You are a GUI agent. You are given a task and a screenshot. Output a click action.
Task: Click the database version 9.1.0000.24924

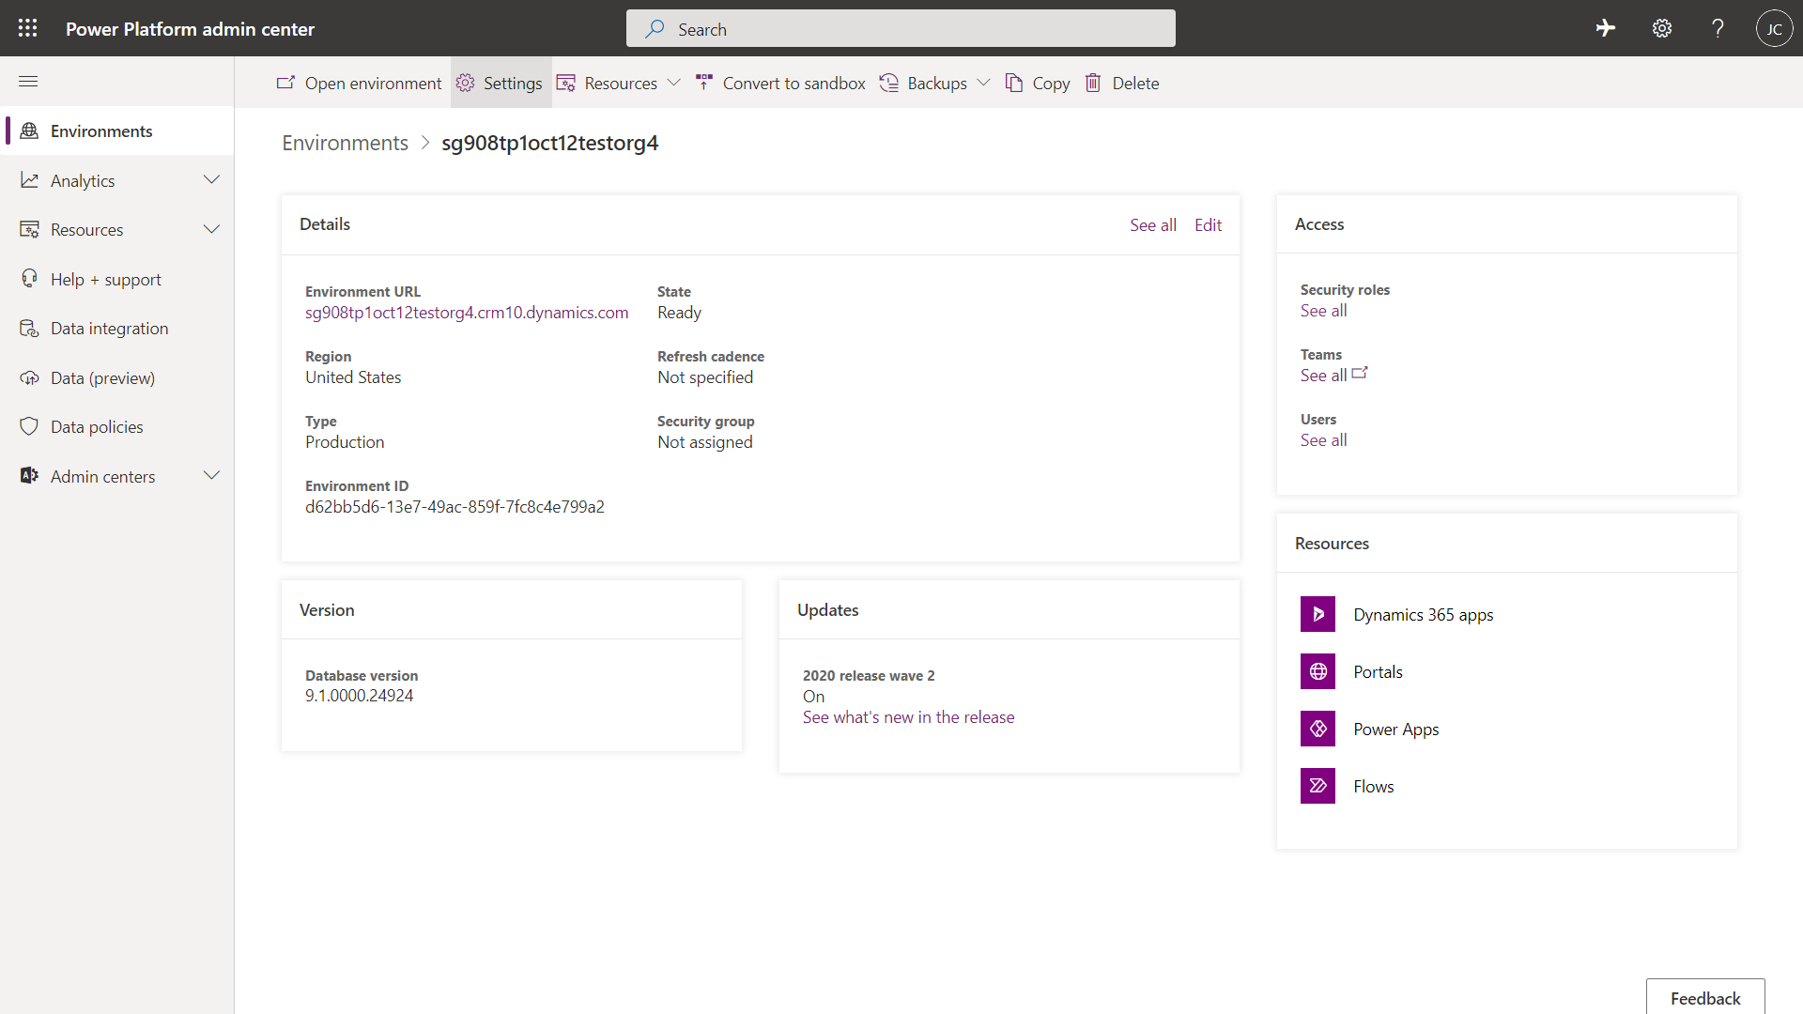359,696
